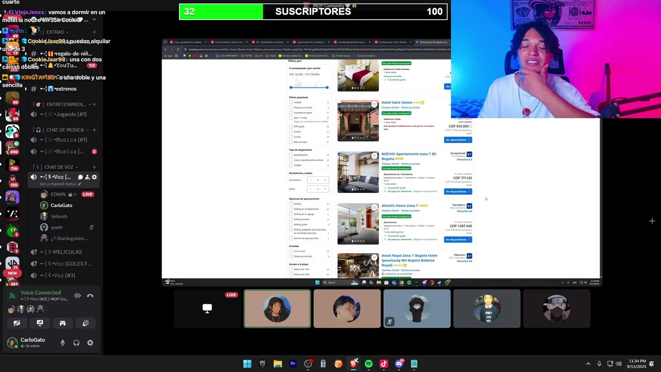The width and height of the screenshot is (661, 372).
Task: Open Discord from taskbar
Action: (x=399, y=364)
